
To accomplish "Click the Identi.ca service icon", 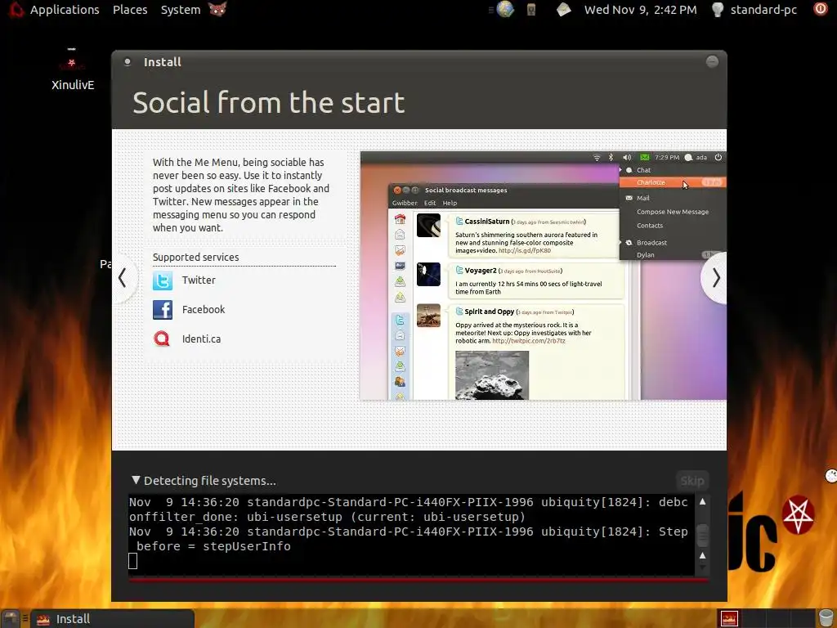I will coord(162,339).
